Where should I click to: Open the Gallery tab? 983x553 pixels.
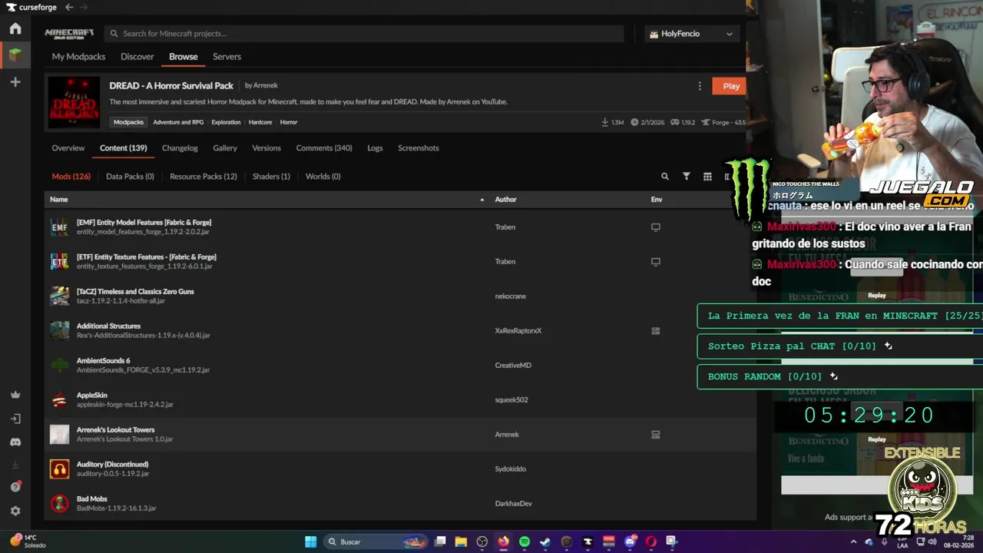pos(225,148)
